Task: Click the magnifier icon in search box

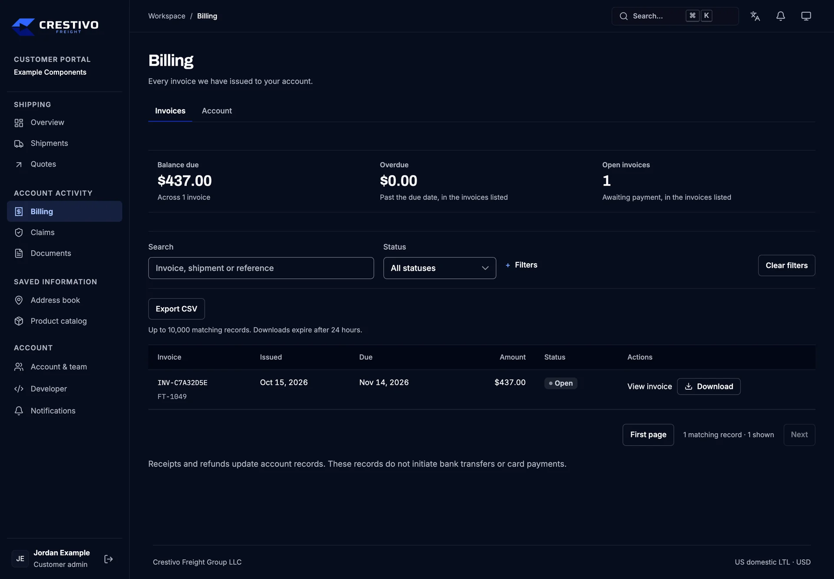Action: pyautogui.click(x=624, y=16)
